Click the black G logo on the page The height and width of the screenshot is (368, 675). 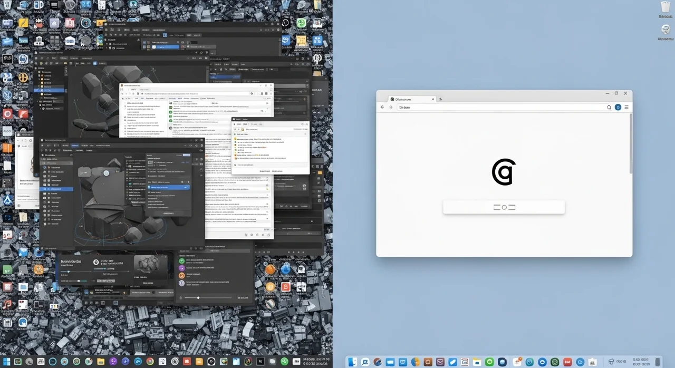click(x=504, y=172)
